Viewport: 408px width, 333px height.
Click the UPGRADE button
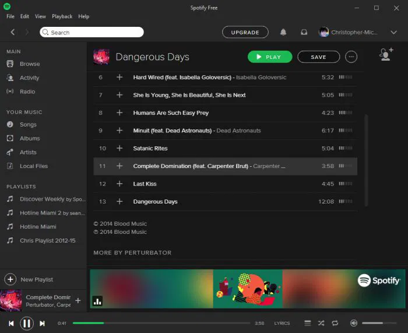pyautogui.click(x=245, y=32)
